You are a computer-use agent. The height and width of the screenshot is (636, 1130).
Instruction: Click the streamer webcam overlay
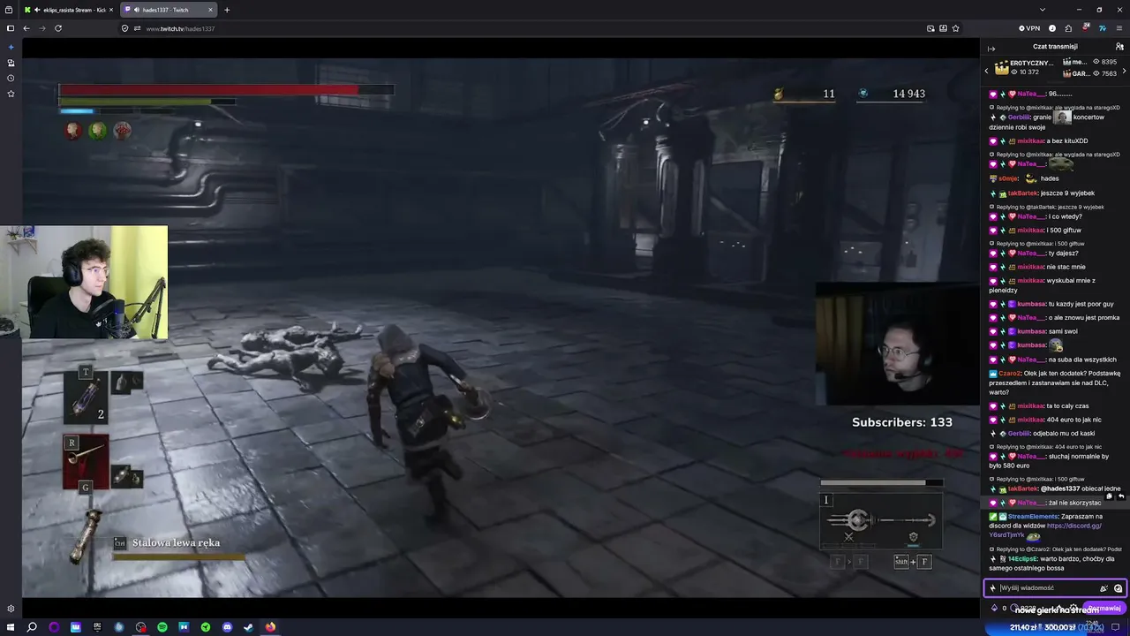(86, 283)
